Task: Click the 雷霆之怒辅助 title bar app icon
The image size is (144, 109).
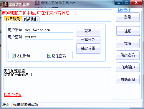Action: click(x=5, y=4)
